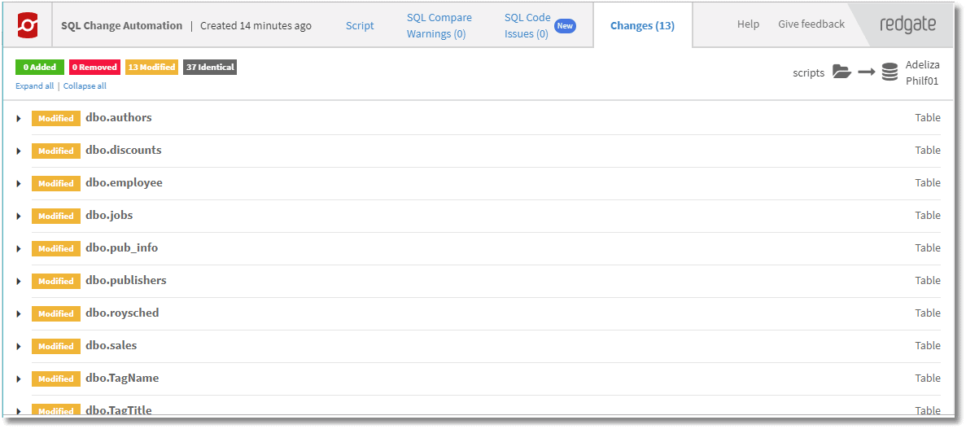Click the red SQL Change Automation logo icon
This screenshot has width=966, height=429.
tap(28, 25)
